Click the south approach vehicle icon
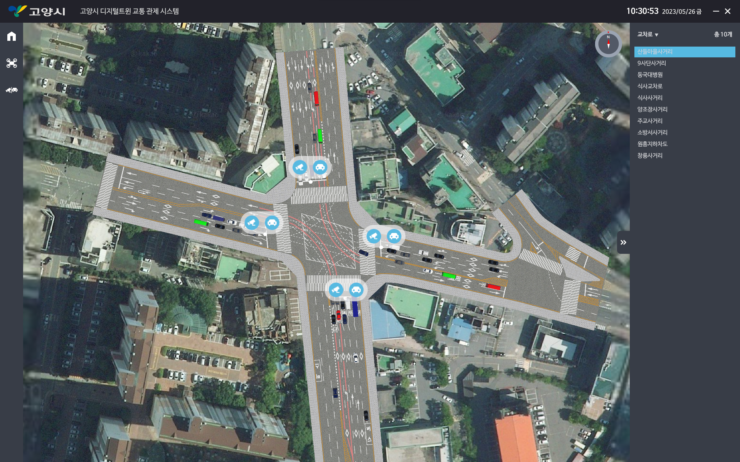Image resolution: width=740 pixels, height=462 pixels. (356, 290)
